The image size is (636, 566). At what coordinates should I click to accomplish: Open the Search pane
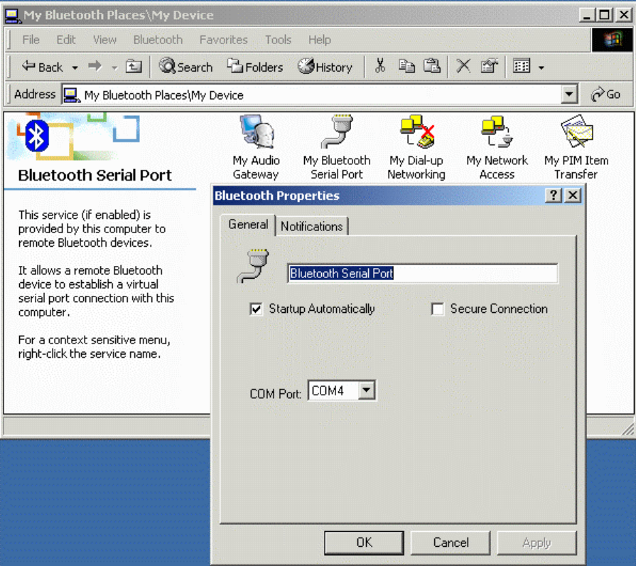coord(185,67)
